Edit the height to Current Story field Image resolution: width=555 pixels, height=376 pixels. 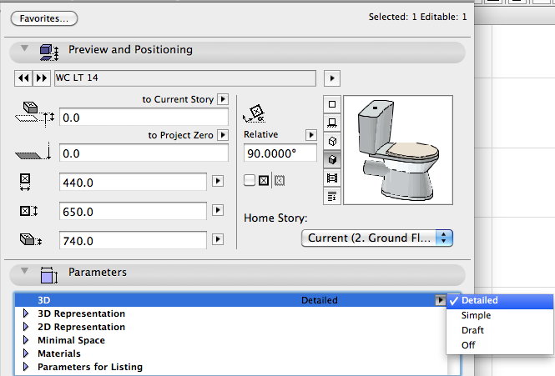click(x=144, y=118)
